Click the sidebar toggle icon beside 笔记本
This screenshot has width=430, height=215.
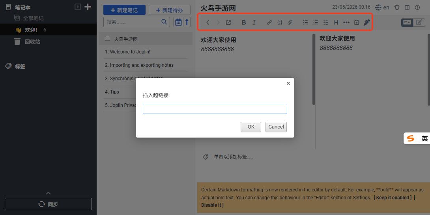(x=78, y=7)
